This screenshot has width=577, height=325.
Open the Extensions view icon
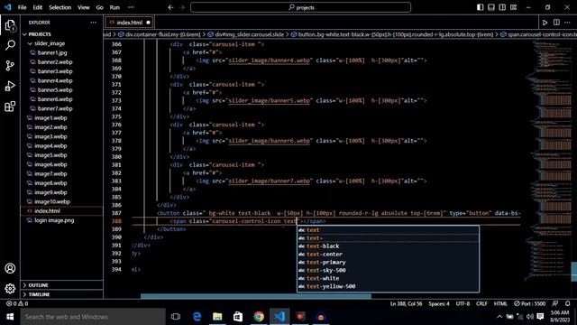tap(10, 107)
